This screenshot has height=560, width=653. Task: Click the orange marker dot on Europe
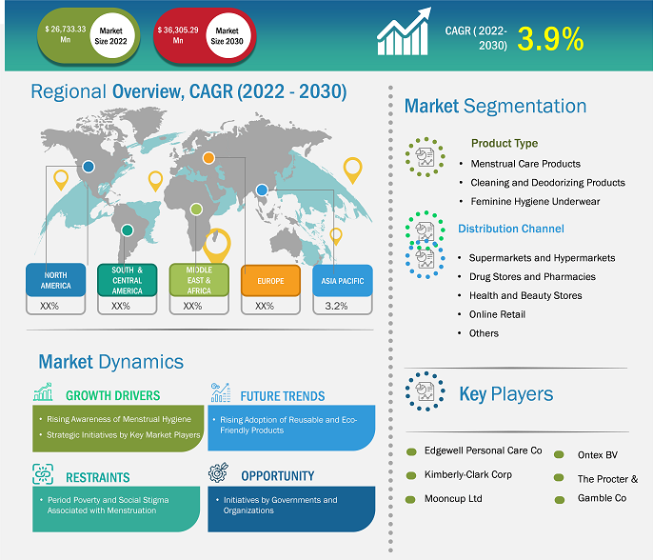click(x=208, y=158)
